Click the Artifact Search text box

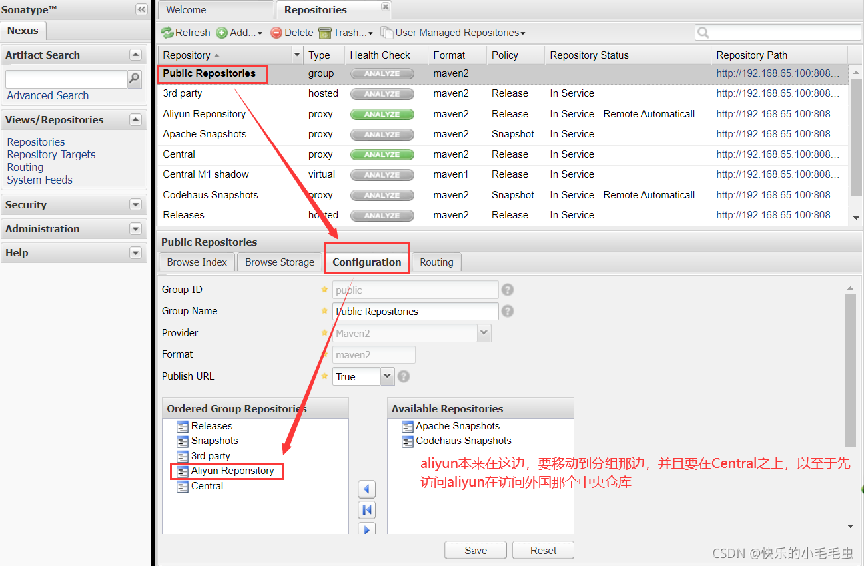[x=67, y=79]
